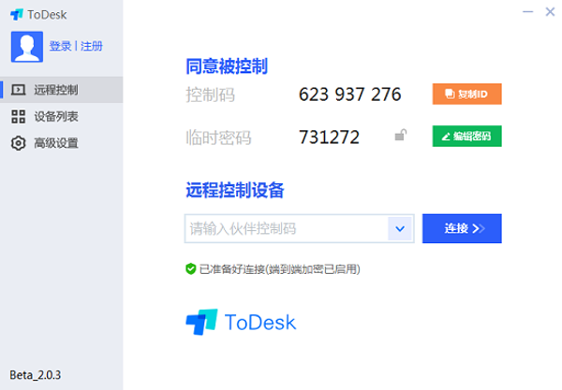Click the green ready-to-connect checkmark icon
Image resolution: width=562 pixels, height=390 pixels.
(191, 268)
